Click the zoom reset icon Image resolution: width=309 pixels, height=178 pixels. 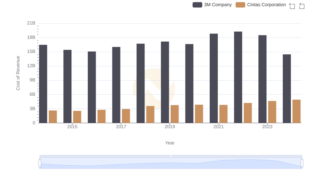tap(302, 6)
